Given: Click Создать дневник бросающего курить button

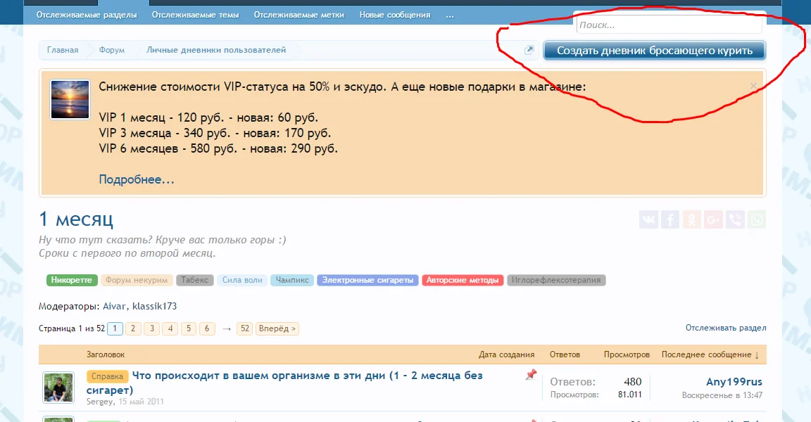Looking at the screenshot, I should click(x=655, y=51).
